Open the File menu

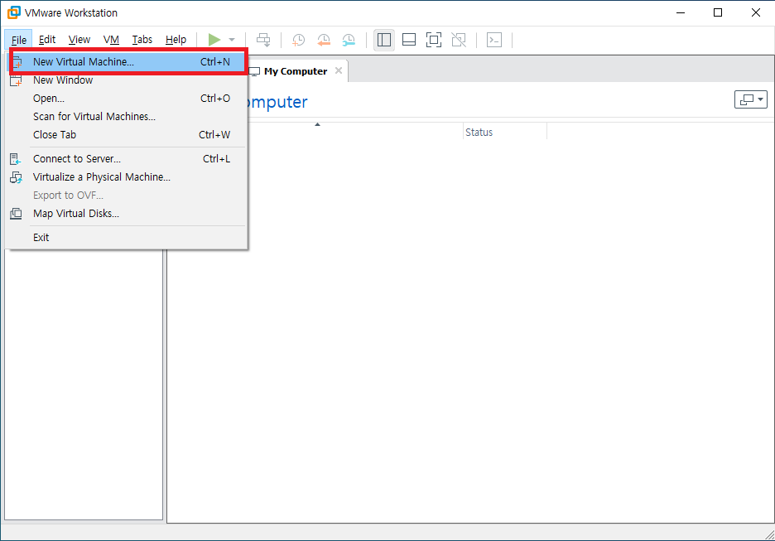tap(19, 40)
